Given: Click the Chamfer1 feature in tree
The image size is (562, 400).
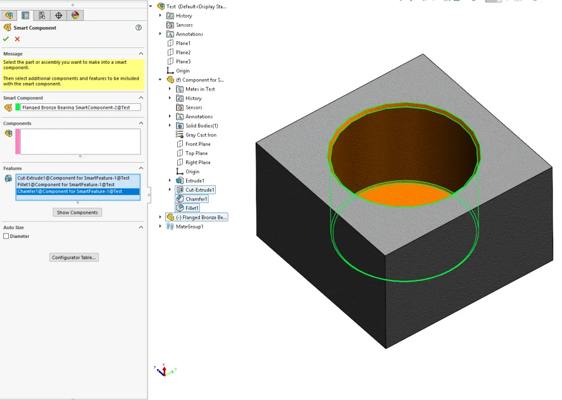Looking at the screenshot, I should (196, 199).
